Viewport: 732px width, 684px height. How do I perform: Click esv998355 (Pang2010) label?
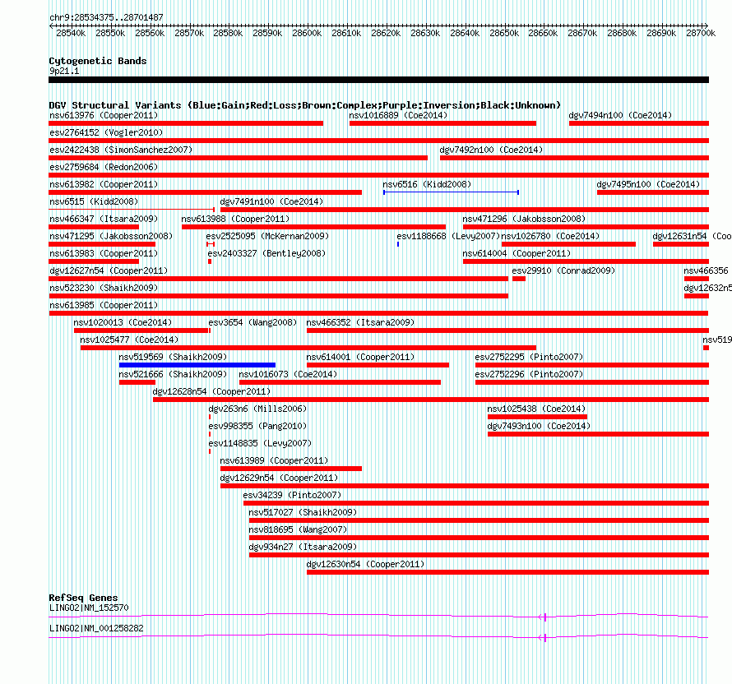click(x=257, y=426)
